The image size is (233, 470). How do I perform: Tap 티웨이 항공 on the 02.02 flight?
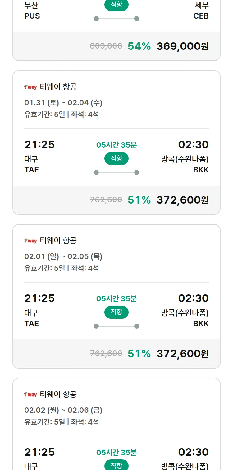click(58, 394)
